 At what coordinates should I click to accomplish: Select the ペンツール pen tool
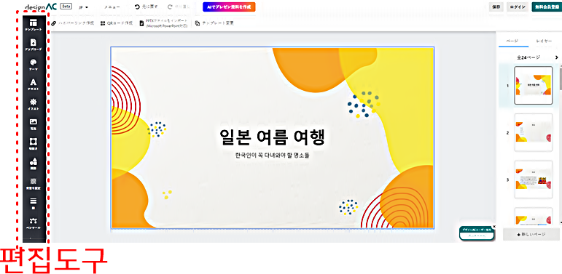point(33,223)
